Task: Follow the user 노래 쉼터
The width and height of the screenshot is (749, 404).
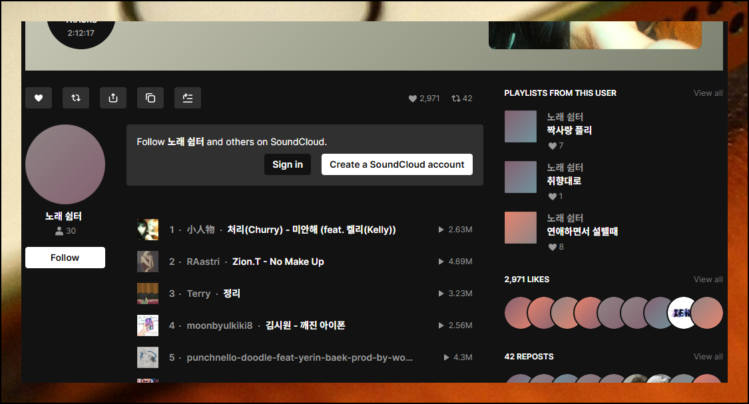Action: (x=65, y=258)
